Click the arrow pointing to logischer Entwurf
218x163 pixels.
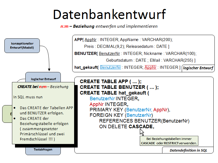[x=49, y=69]
